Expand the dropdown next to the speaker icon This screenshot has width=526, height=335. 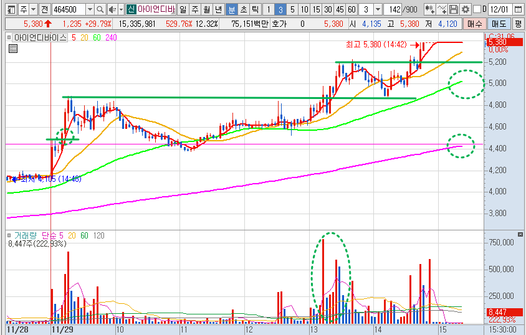[121, 9]
